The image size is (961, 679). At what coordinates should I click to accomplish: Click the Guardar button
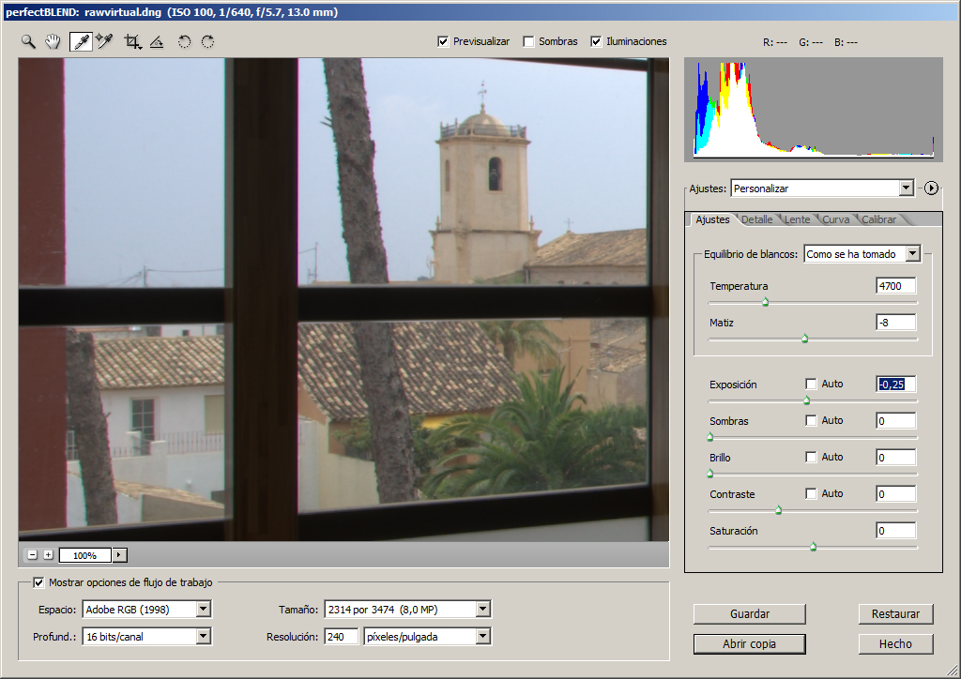[x=750, y=614]
